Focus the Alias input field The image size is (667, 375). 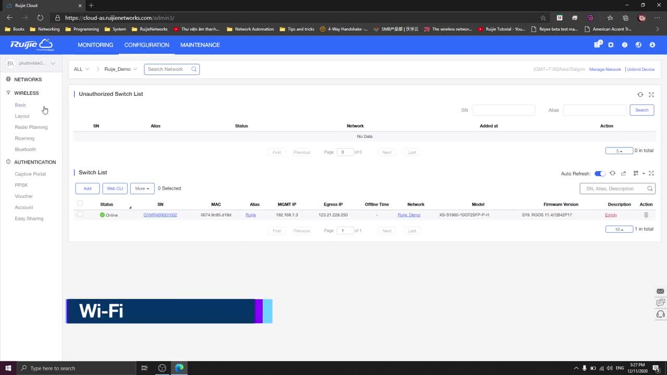click(595, 110)
